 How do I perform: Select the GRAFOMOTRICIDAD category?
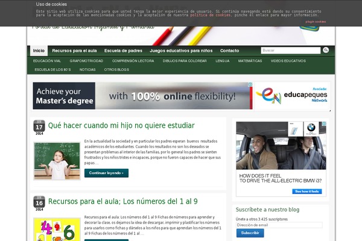(x=86, y=61)
